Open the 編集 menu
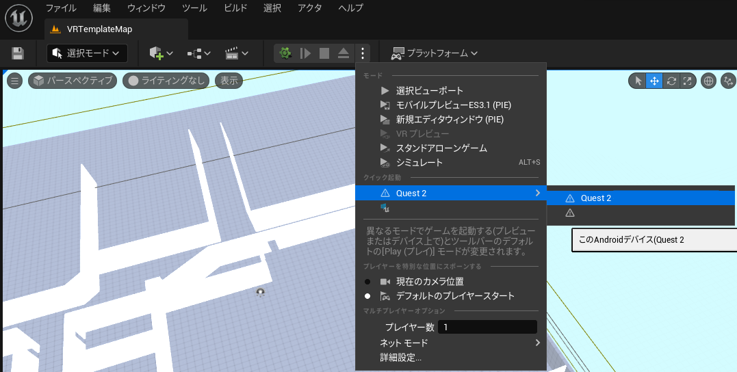The height and width of the screenshot is (372, 737). 101,8
